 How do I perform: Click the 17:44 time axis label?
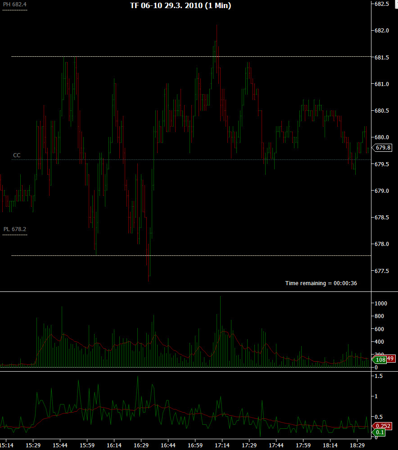(x=276, y=445)
